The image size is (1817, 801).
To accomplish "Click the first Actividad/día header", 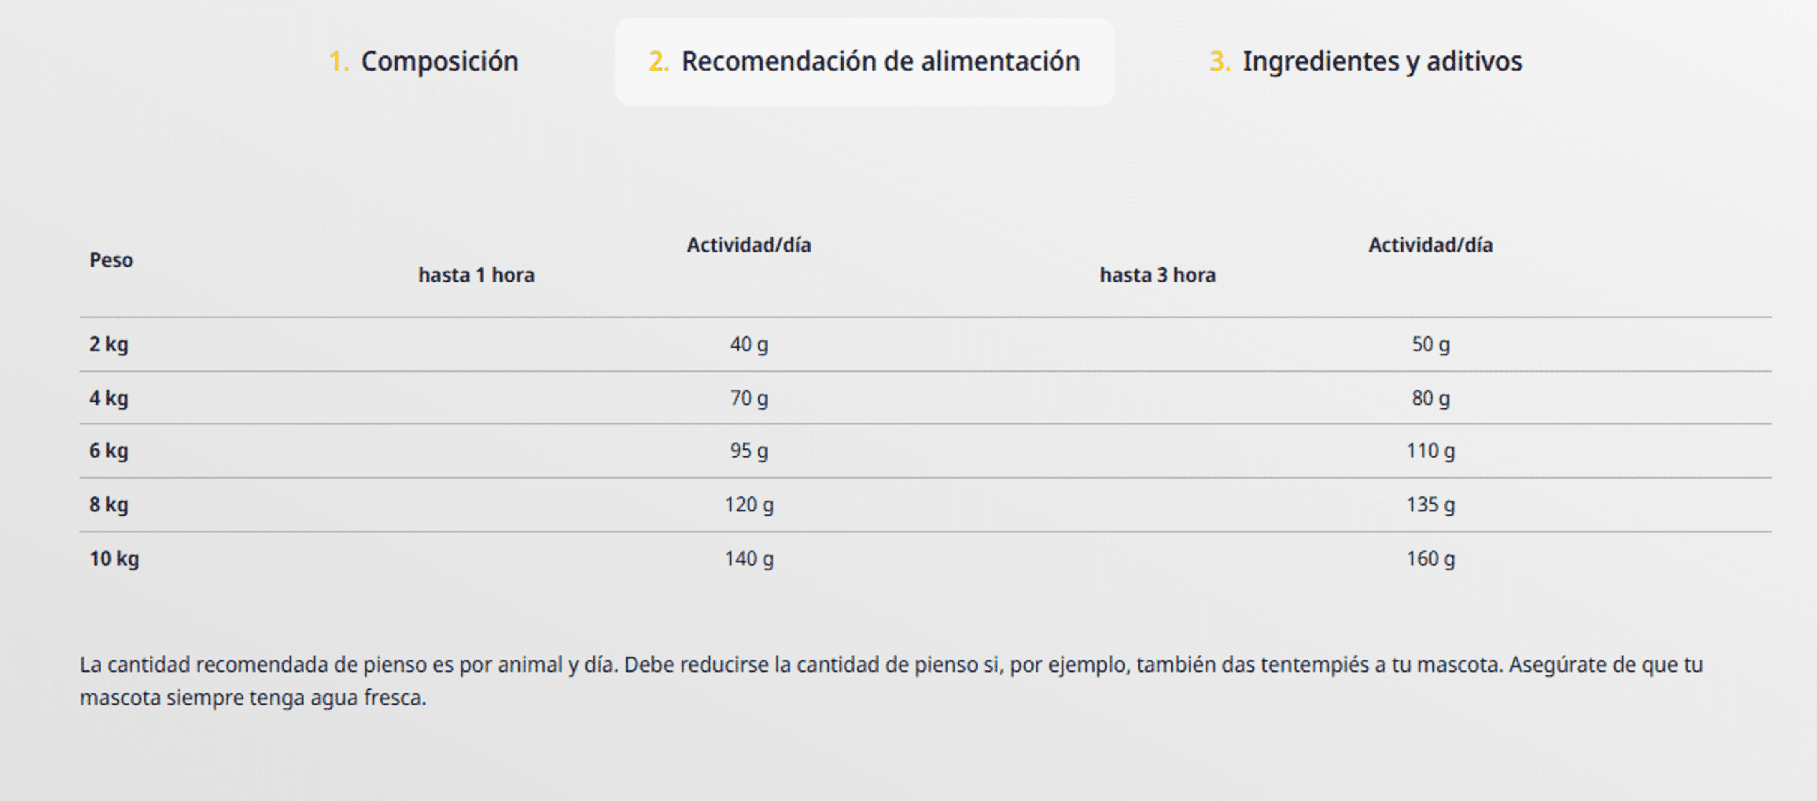I will 749,245.
